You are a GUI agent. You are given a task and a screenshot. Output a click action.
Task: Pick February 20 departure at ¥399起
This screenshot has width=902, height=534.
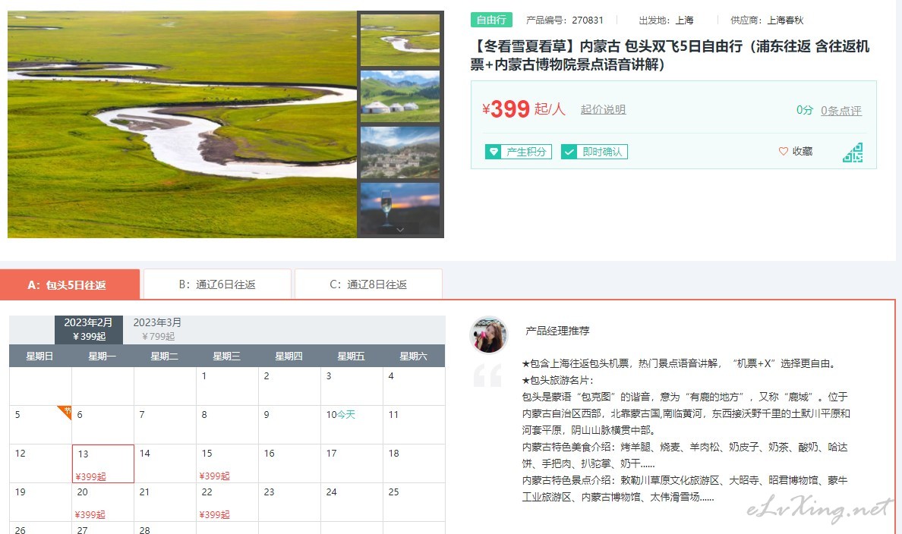pos(103,502)
